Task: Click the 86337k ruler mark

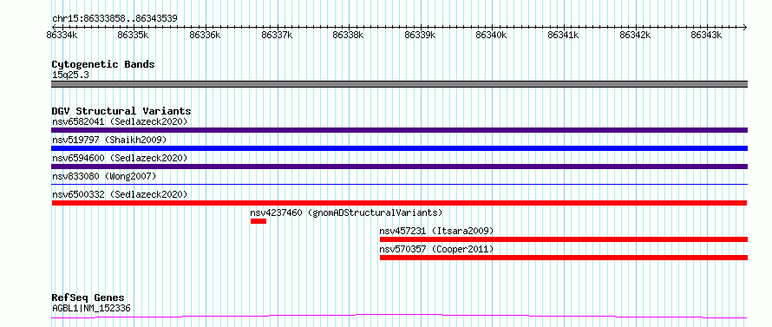Action: point(277,35)
